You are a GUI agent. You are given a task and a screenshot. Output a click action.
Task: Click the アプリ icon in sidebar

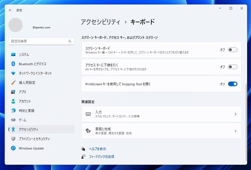13,92
